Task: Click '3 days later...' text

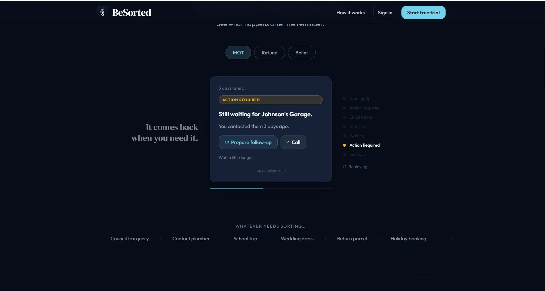Action: click(232, 88)
